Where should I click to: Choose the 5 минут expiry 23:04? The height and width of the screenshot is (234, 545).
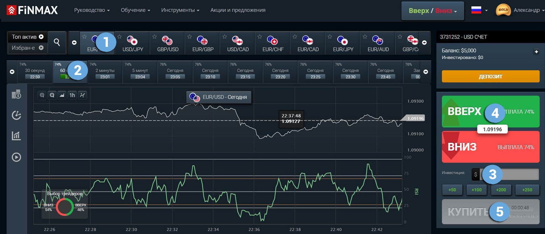(140, 72)
